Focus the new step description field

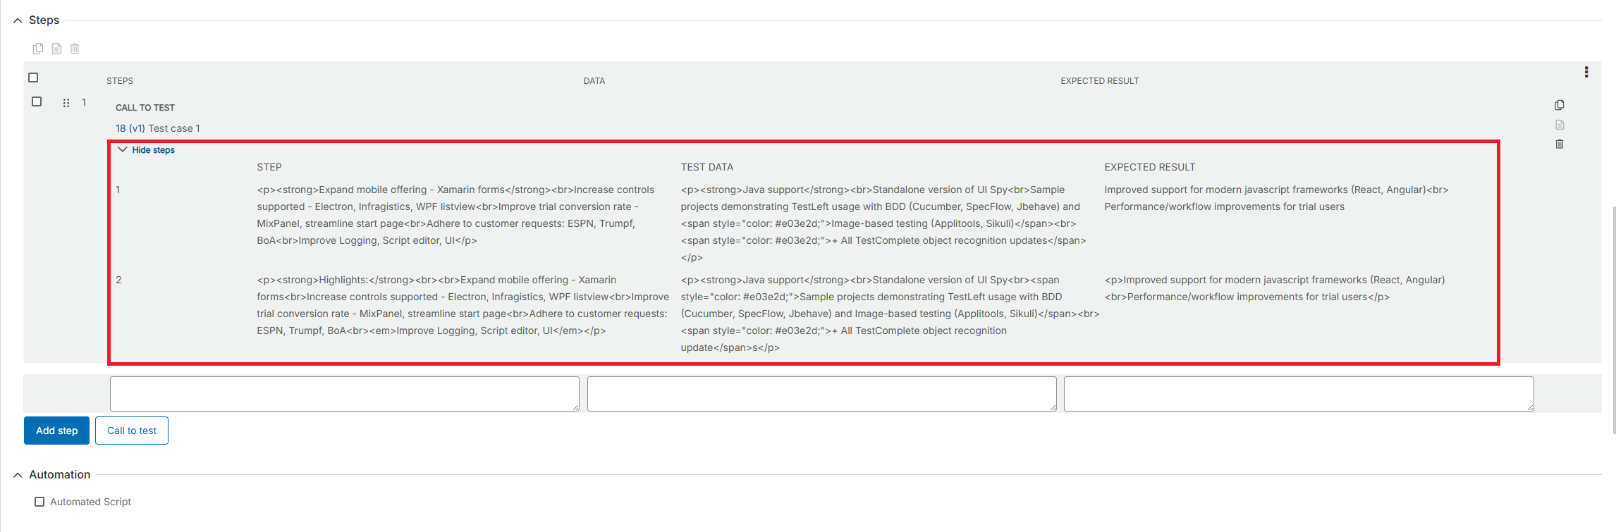[344, 393]
